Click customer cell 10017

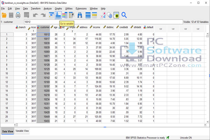coord(43,39)
